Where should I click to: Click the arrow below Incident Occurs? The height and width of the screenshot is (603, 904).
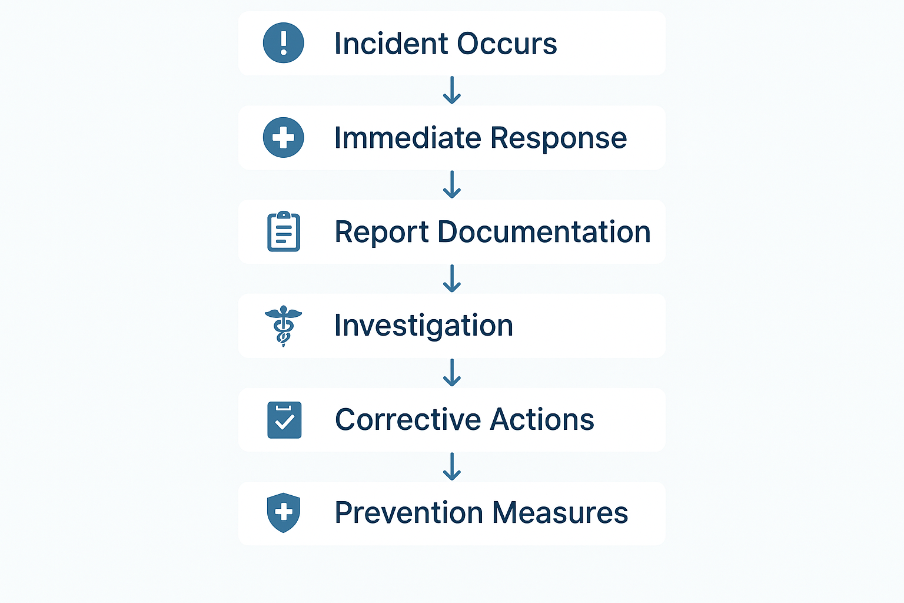point(451,90)
